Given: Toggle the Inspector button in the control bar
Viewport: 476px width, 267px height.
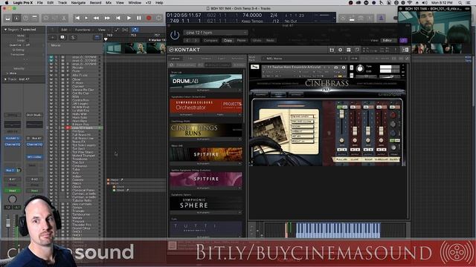Looking at the screenshot, I should click(16, 18).
